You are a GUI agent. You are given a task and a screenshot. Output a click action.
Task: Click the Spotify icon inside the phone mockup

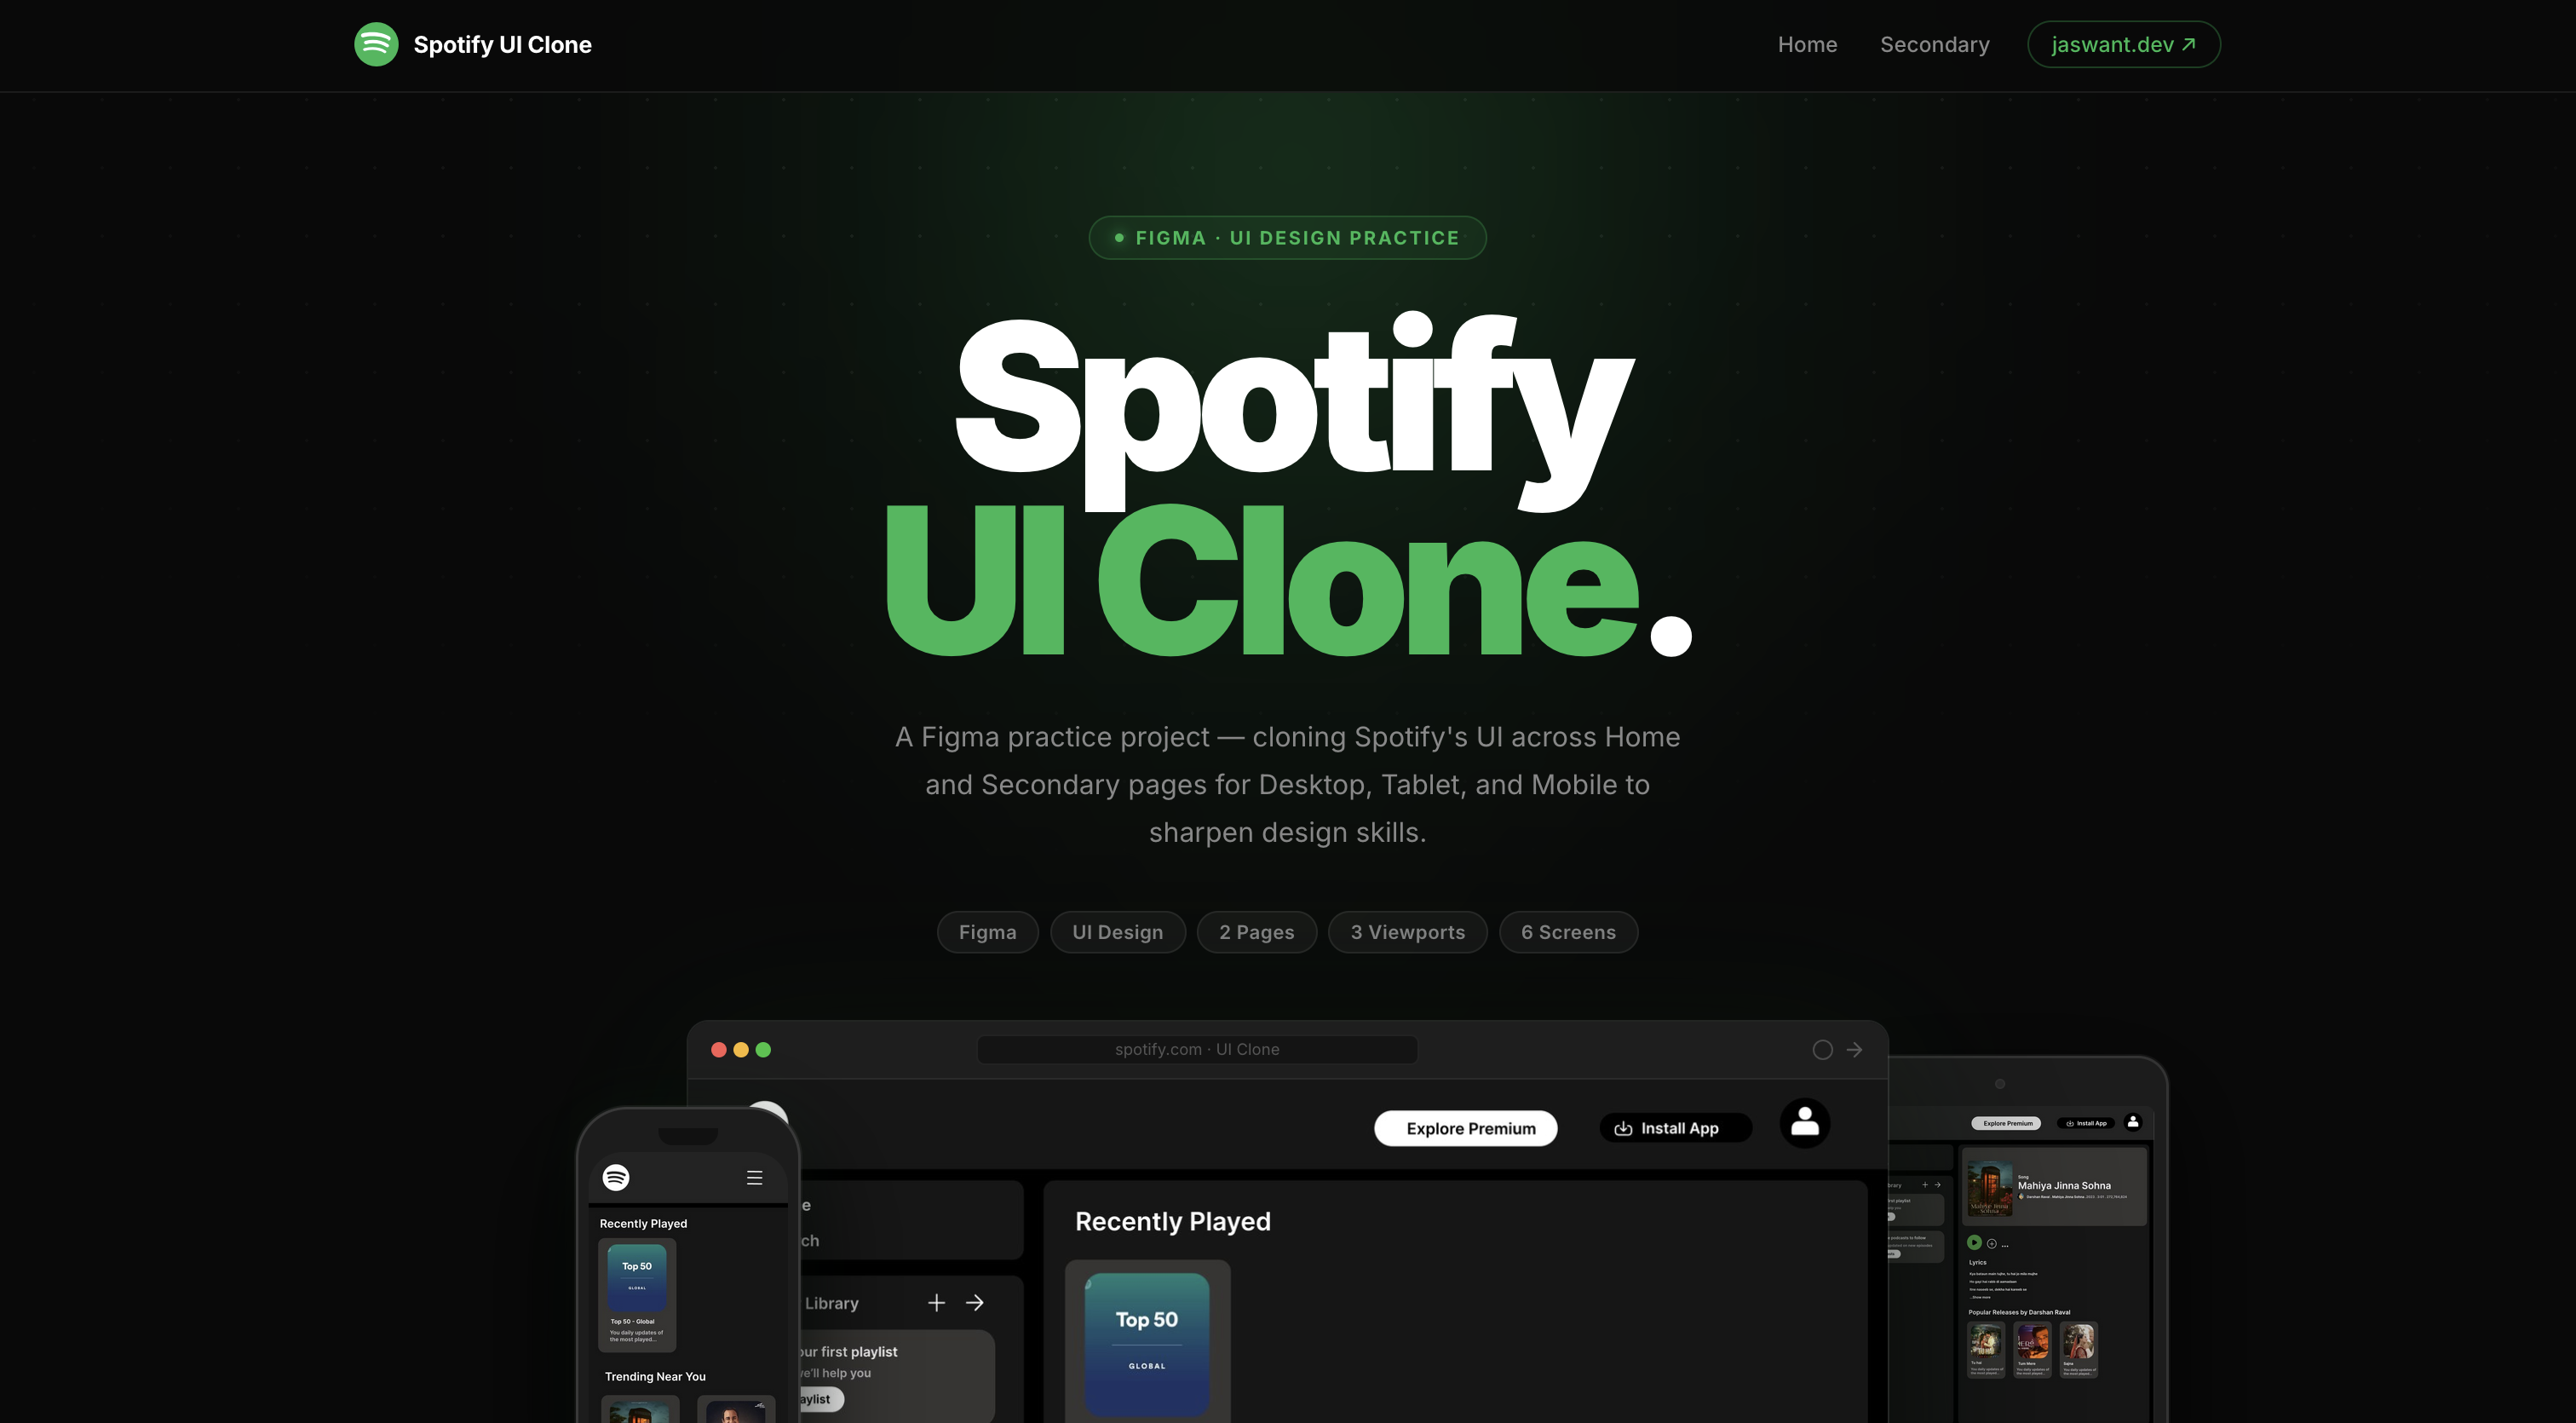(618, 1177)
